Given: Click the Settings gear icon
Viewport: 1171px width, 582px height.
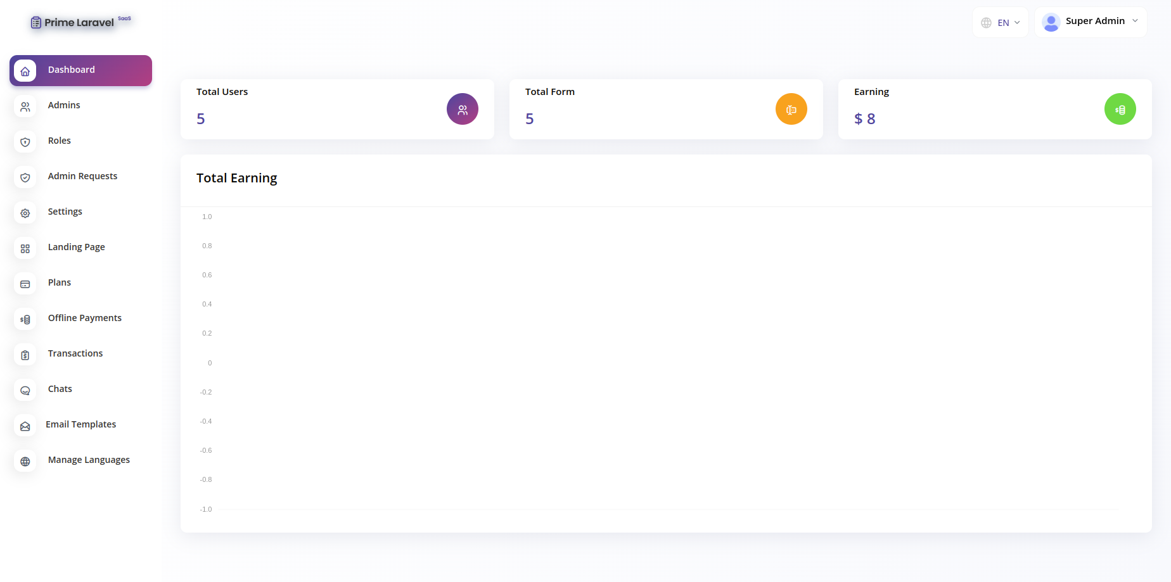Looking at the screenshot, I should click(25, 213).
